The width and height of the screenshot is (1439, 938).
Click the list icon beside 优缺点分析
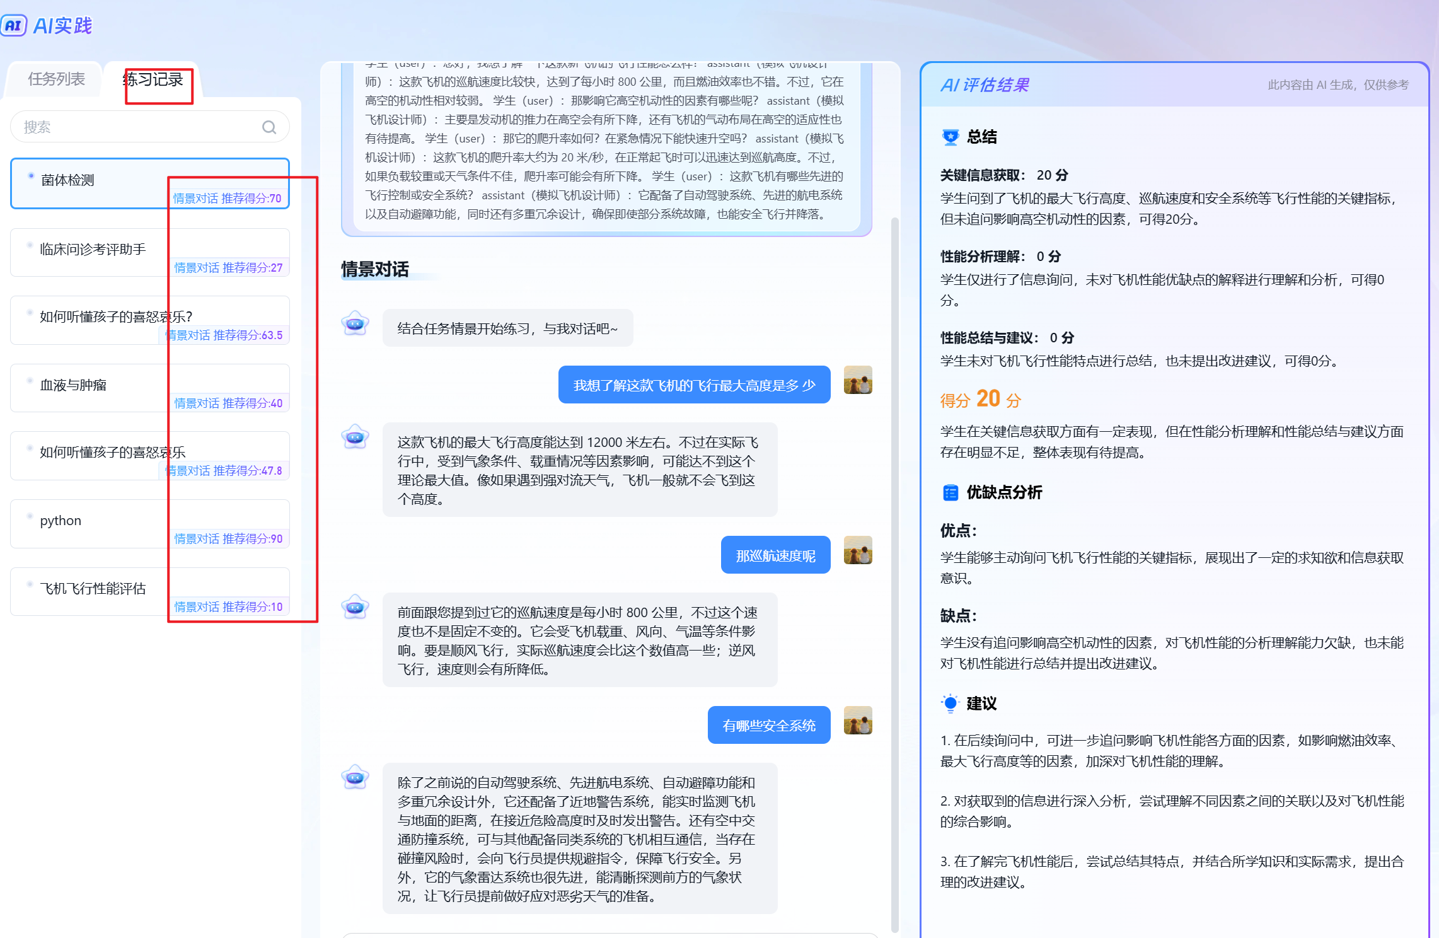(950, 492)
